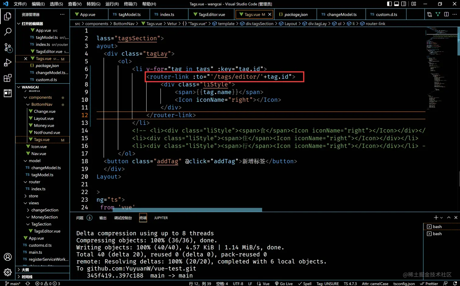Click tsconfig.json in status bar

point(404,284)
